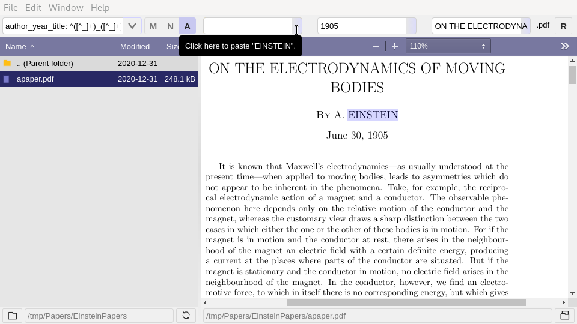Expand the filename pattern dropdown arrow

[132, 26]
